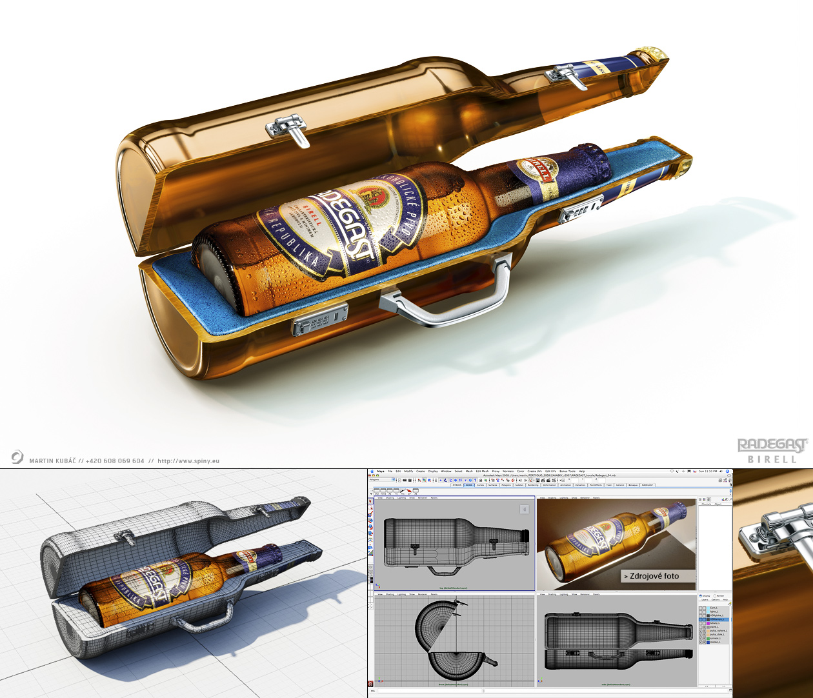Activate Snap to grids magnet icon

pyautogui.click(x=493, y=480)
